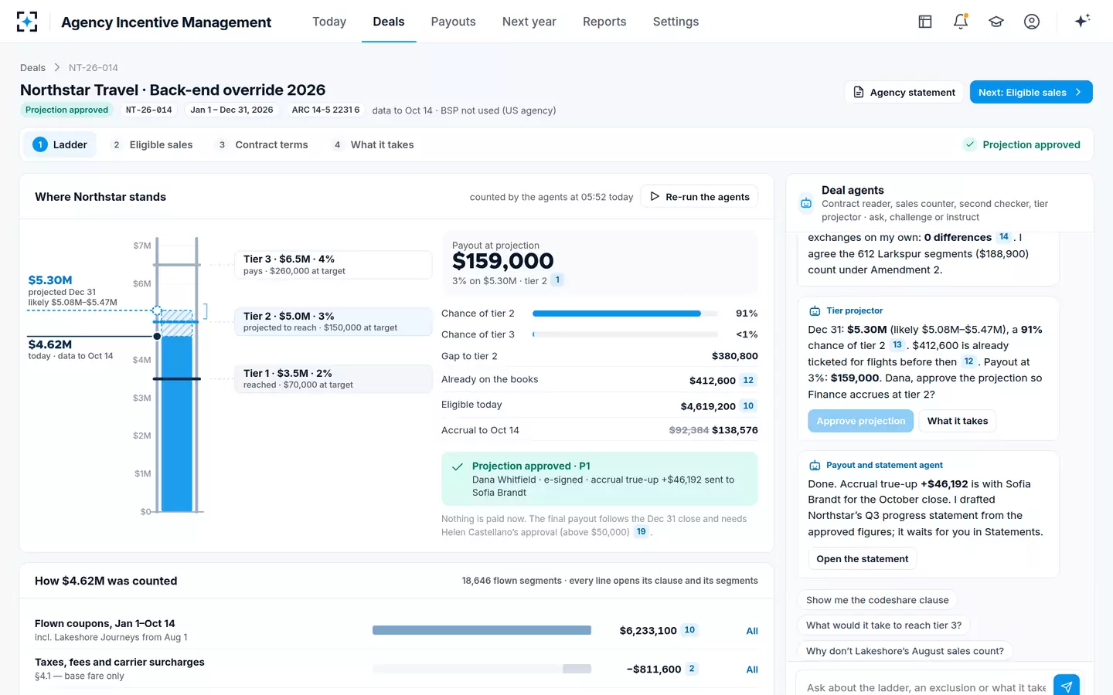Screen dimensions: 1113x695
Task: Choose the Show me the codeshare clause suggestion
Action: [877, 600]
